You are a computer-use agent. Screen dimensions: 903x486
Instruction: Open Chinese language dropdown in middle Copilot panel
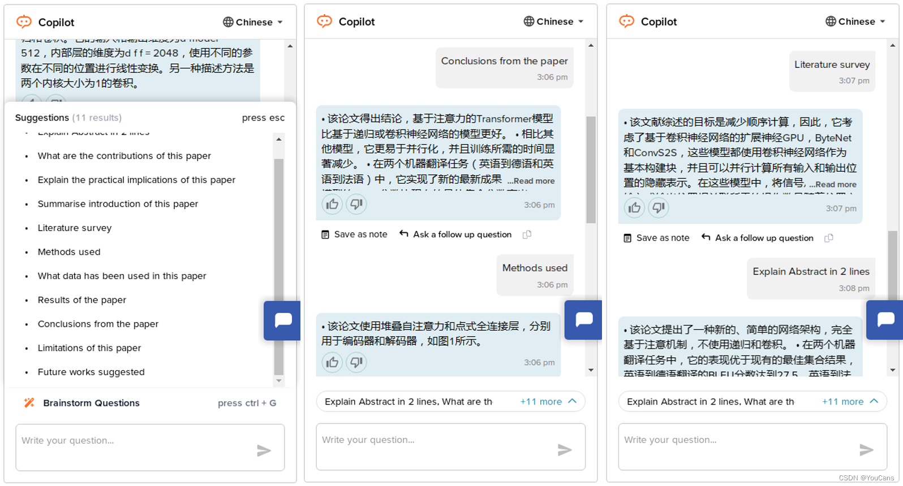point(553,21)
